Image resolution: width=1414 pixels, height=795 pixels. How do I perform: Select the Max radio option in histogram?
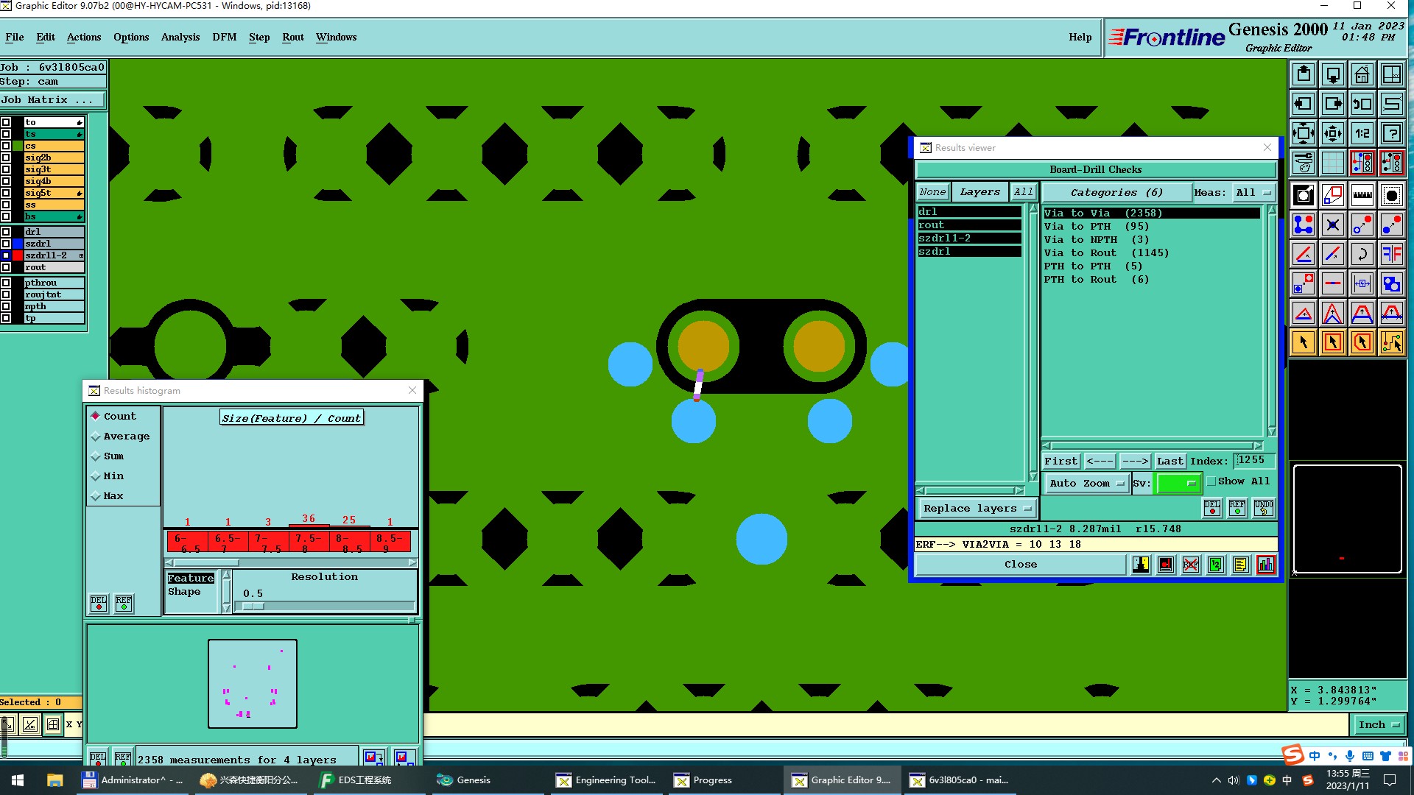click(96, 496)
